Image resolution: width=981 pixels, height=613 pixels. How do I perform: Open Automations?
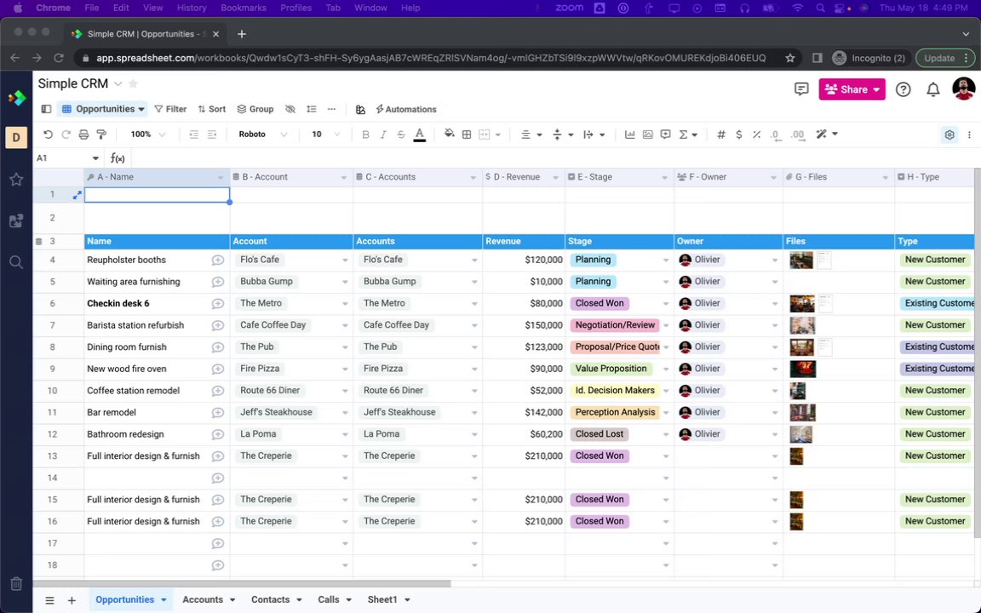(406, 109)
